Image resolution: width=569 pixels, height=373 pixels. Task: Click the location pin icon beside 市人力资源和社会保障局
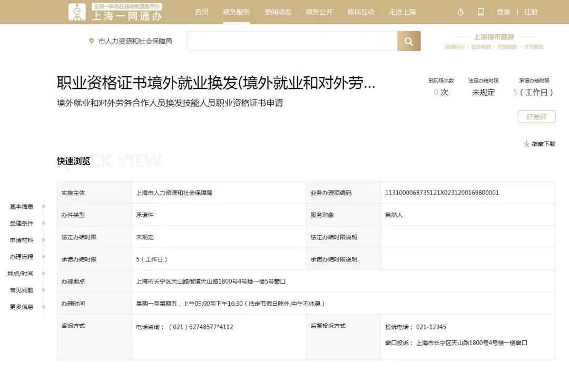point(91,41)
